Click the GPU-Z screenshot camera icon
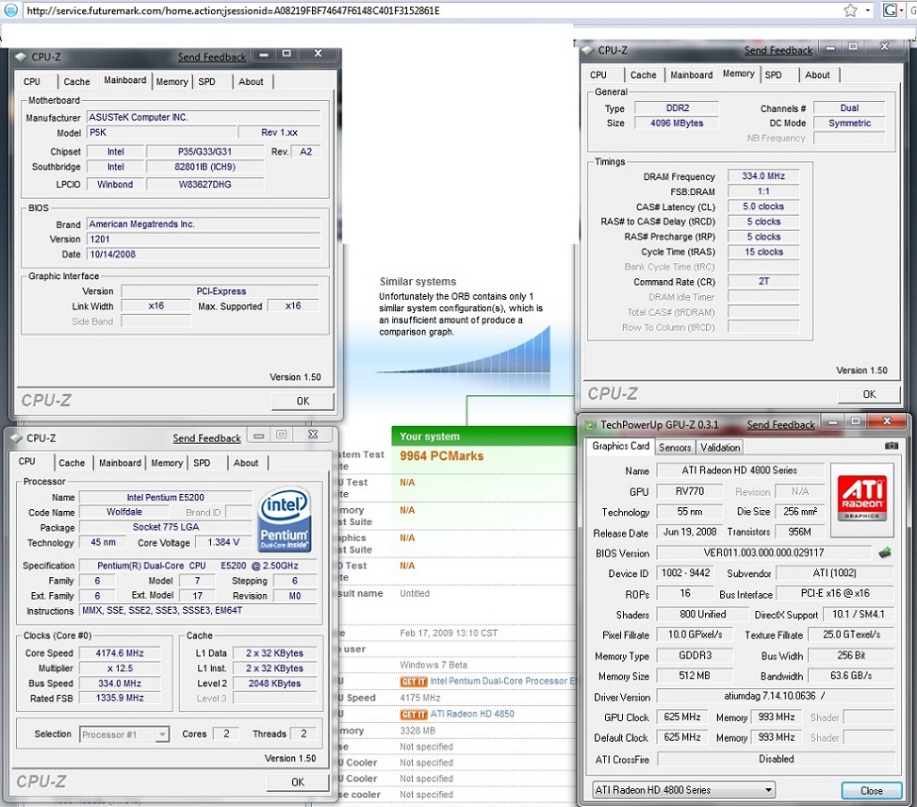The image size is (917, 807). [892, 446]
